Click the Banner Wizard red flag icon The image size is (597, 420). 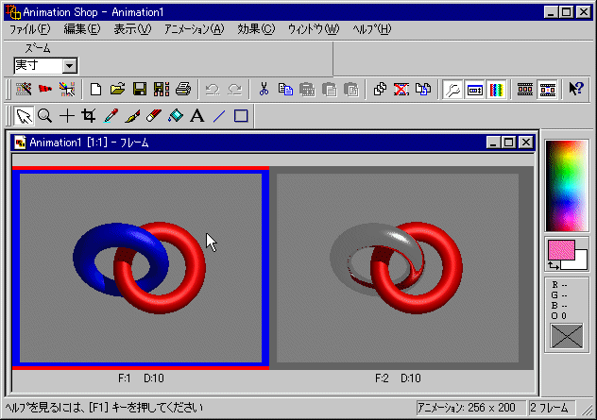(x=45, y=90)
